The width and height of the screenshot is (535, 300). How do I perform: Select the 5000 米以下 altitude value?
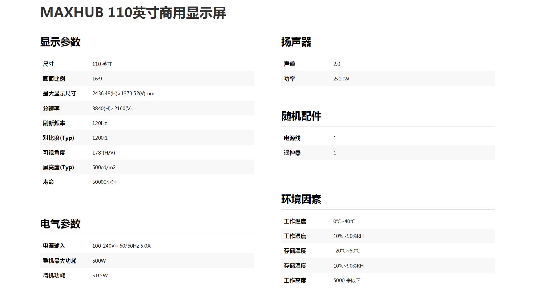pyautogui.click(x=347, y=281)
